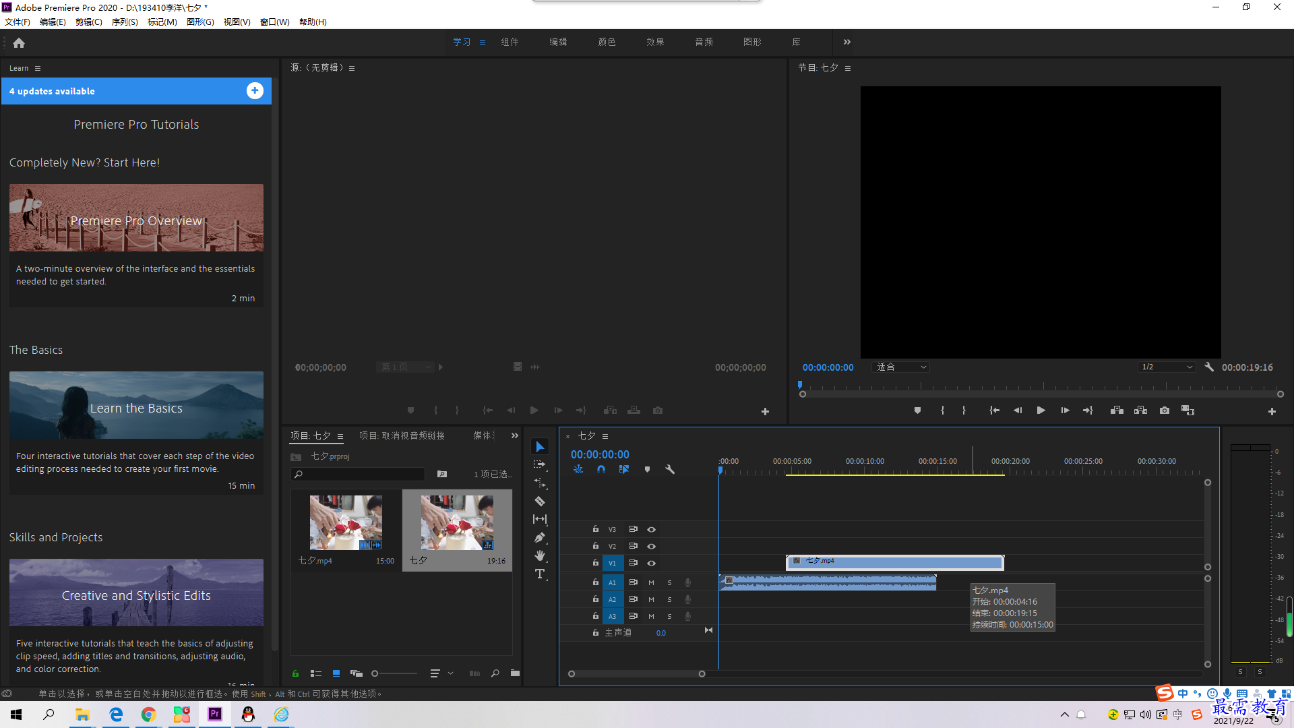Select the Type tool
1294x728 pixels.
pyautogui.click(x=540, y=574)
